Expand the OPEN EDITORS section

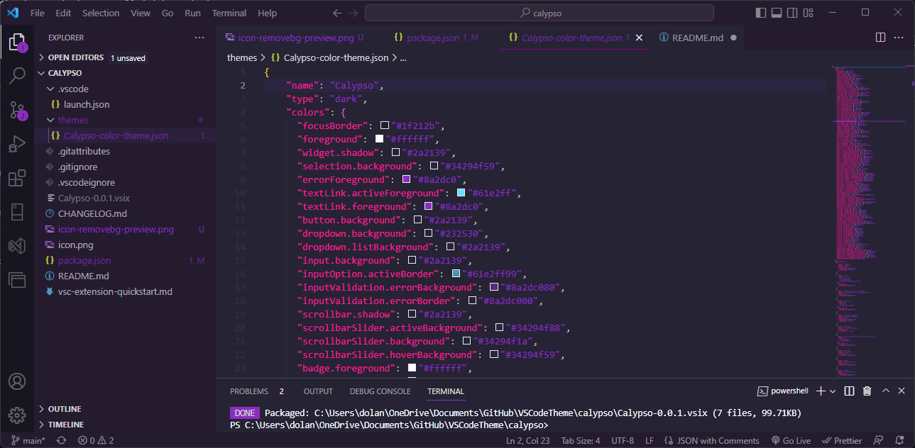click(x=77, y=57)
